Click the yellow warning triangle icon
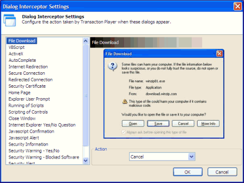 125,101
